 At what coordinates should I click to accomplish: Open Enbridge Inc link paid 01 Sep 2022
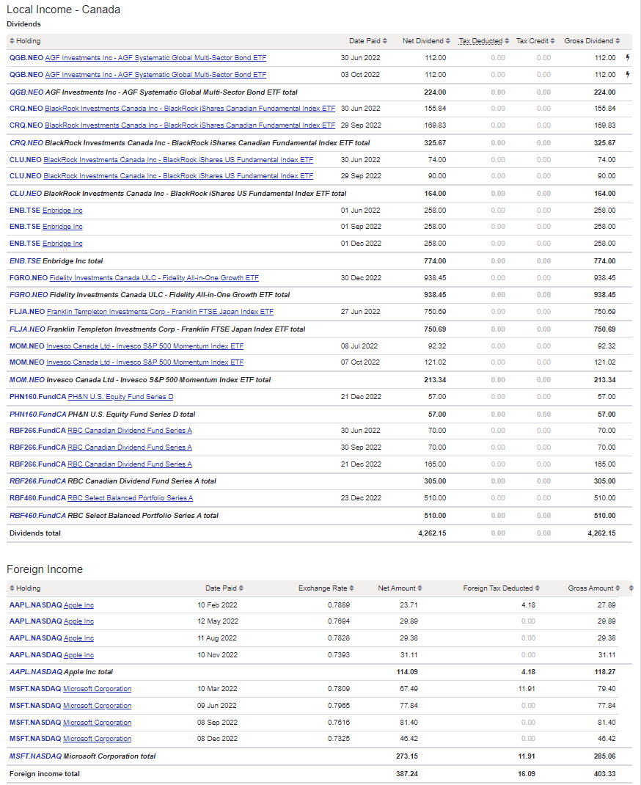pyautogui.click(x=62, y=226)
